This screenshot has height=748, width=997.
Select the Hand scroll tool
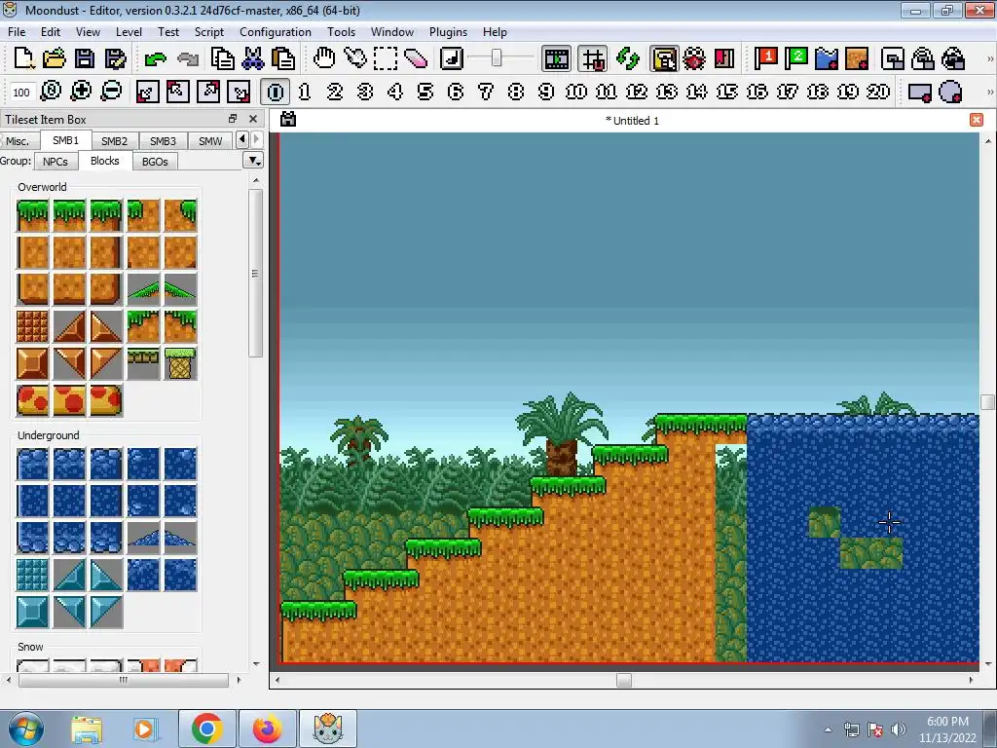point(324,58)
